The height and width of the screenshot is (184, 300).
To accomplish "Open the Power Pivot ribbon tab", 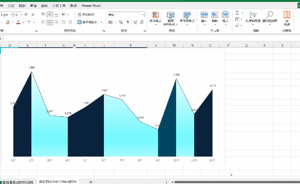I will pyautogui.click(x=91, y=6).
